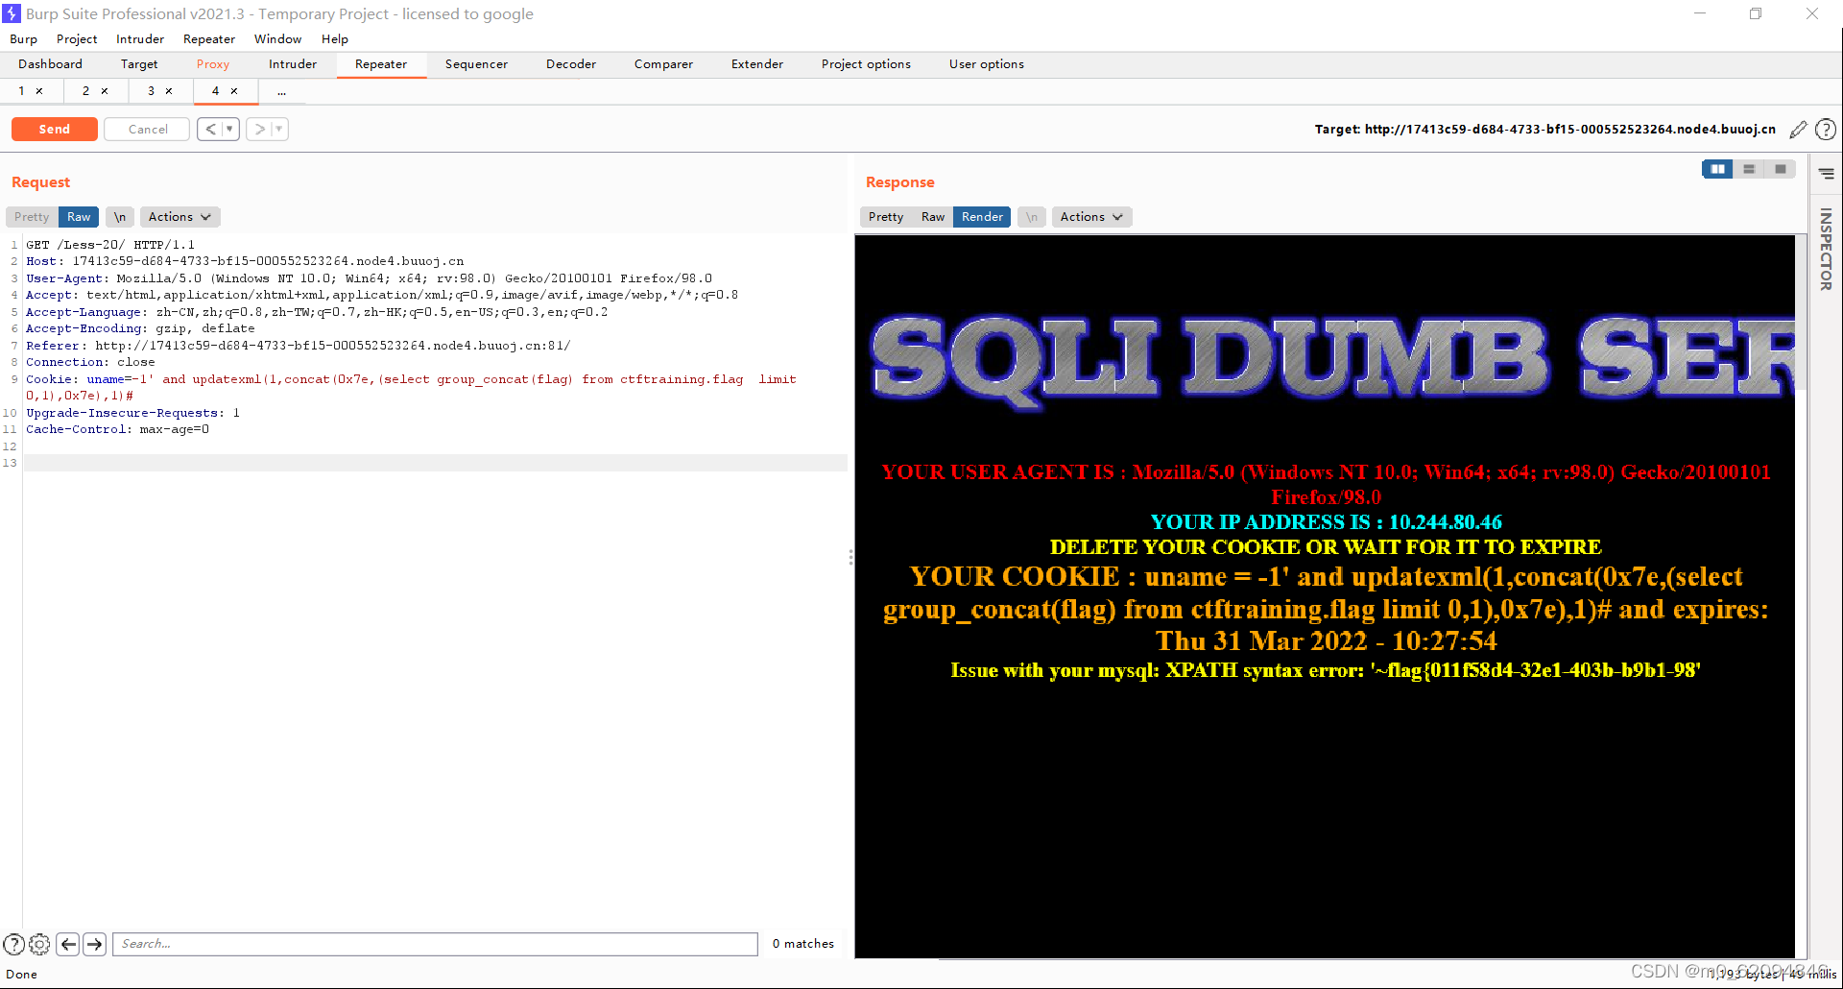Select the side-by-side layout icon
This screenshot has height=989, width=1843.
(1717, 169)
